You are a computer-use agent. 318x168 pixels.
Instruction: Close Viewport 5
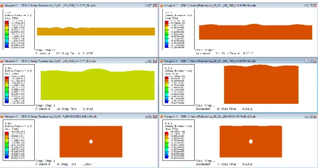(155, 117)
